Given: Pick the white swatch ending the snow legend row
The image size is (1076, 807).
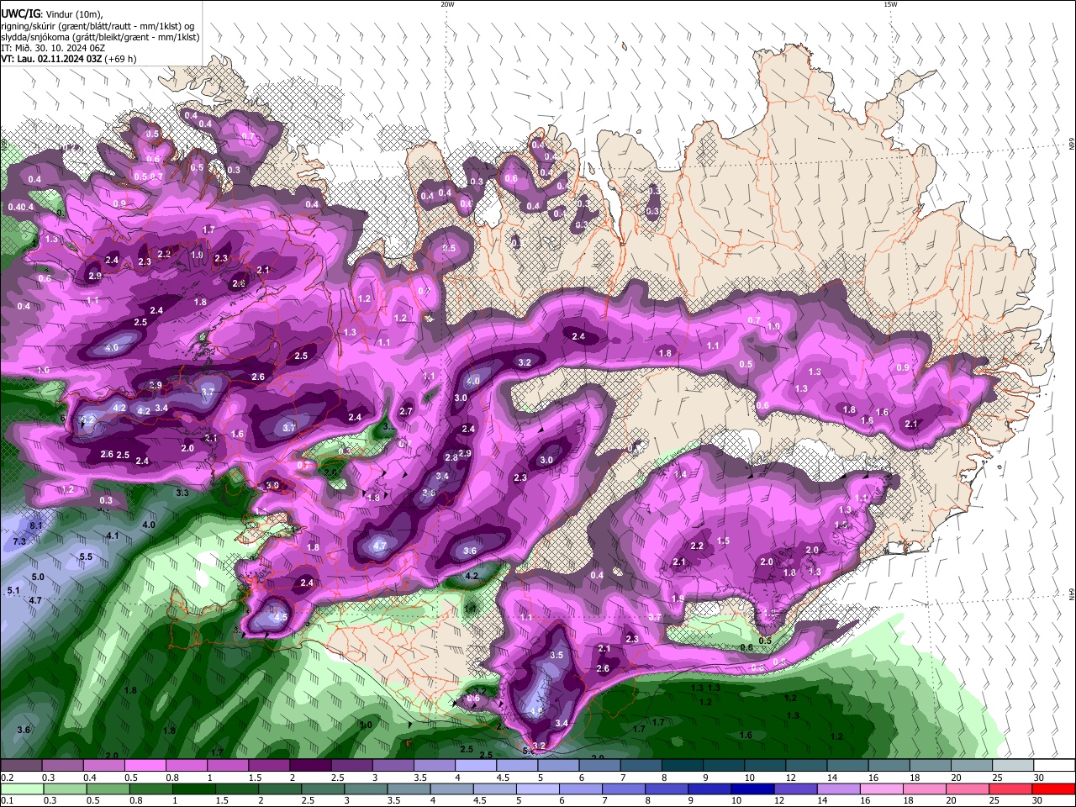Looking at the screenshot, I should coord(1054,766).
